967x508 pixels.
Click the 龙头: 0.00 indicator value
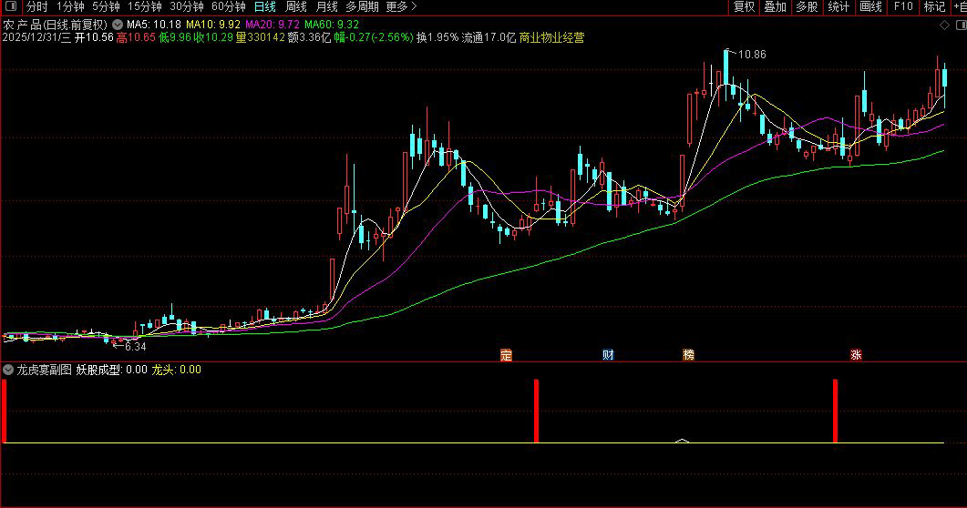point(177,370)
